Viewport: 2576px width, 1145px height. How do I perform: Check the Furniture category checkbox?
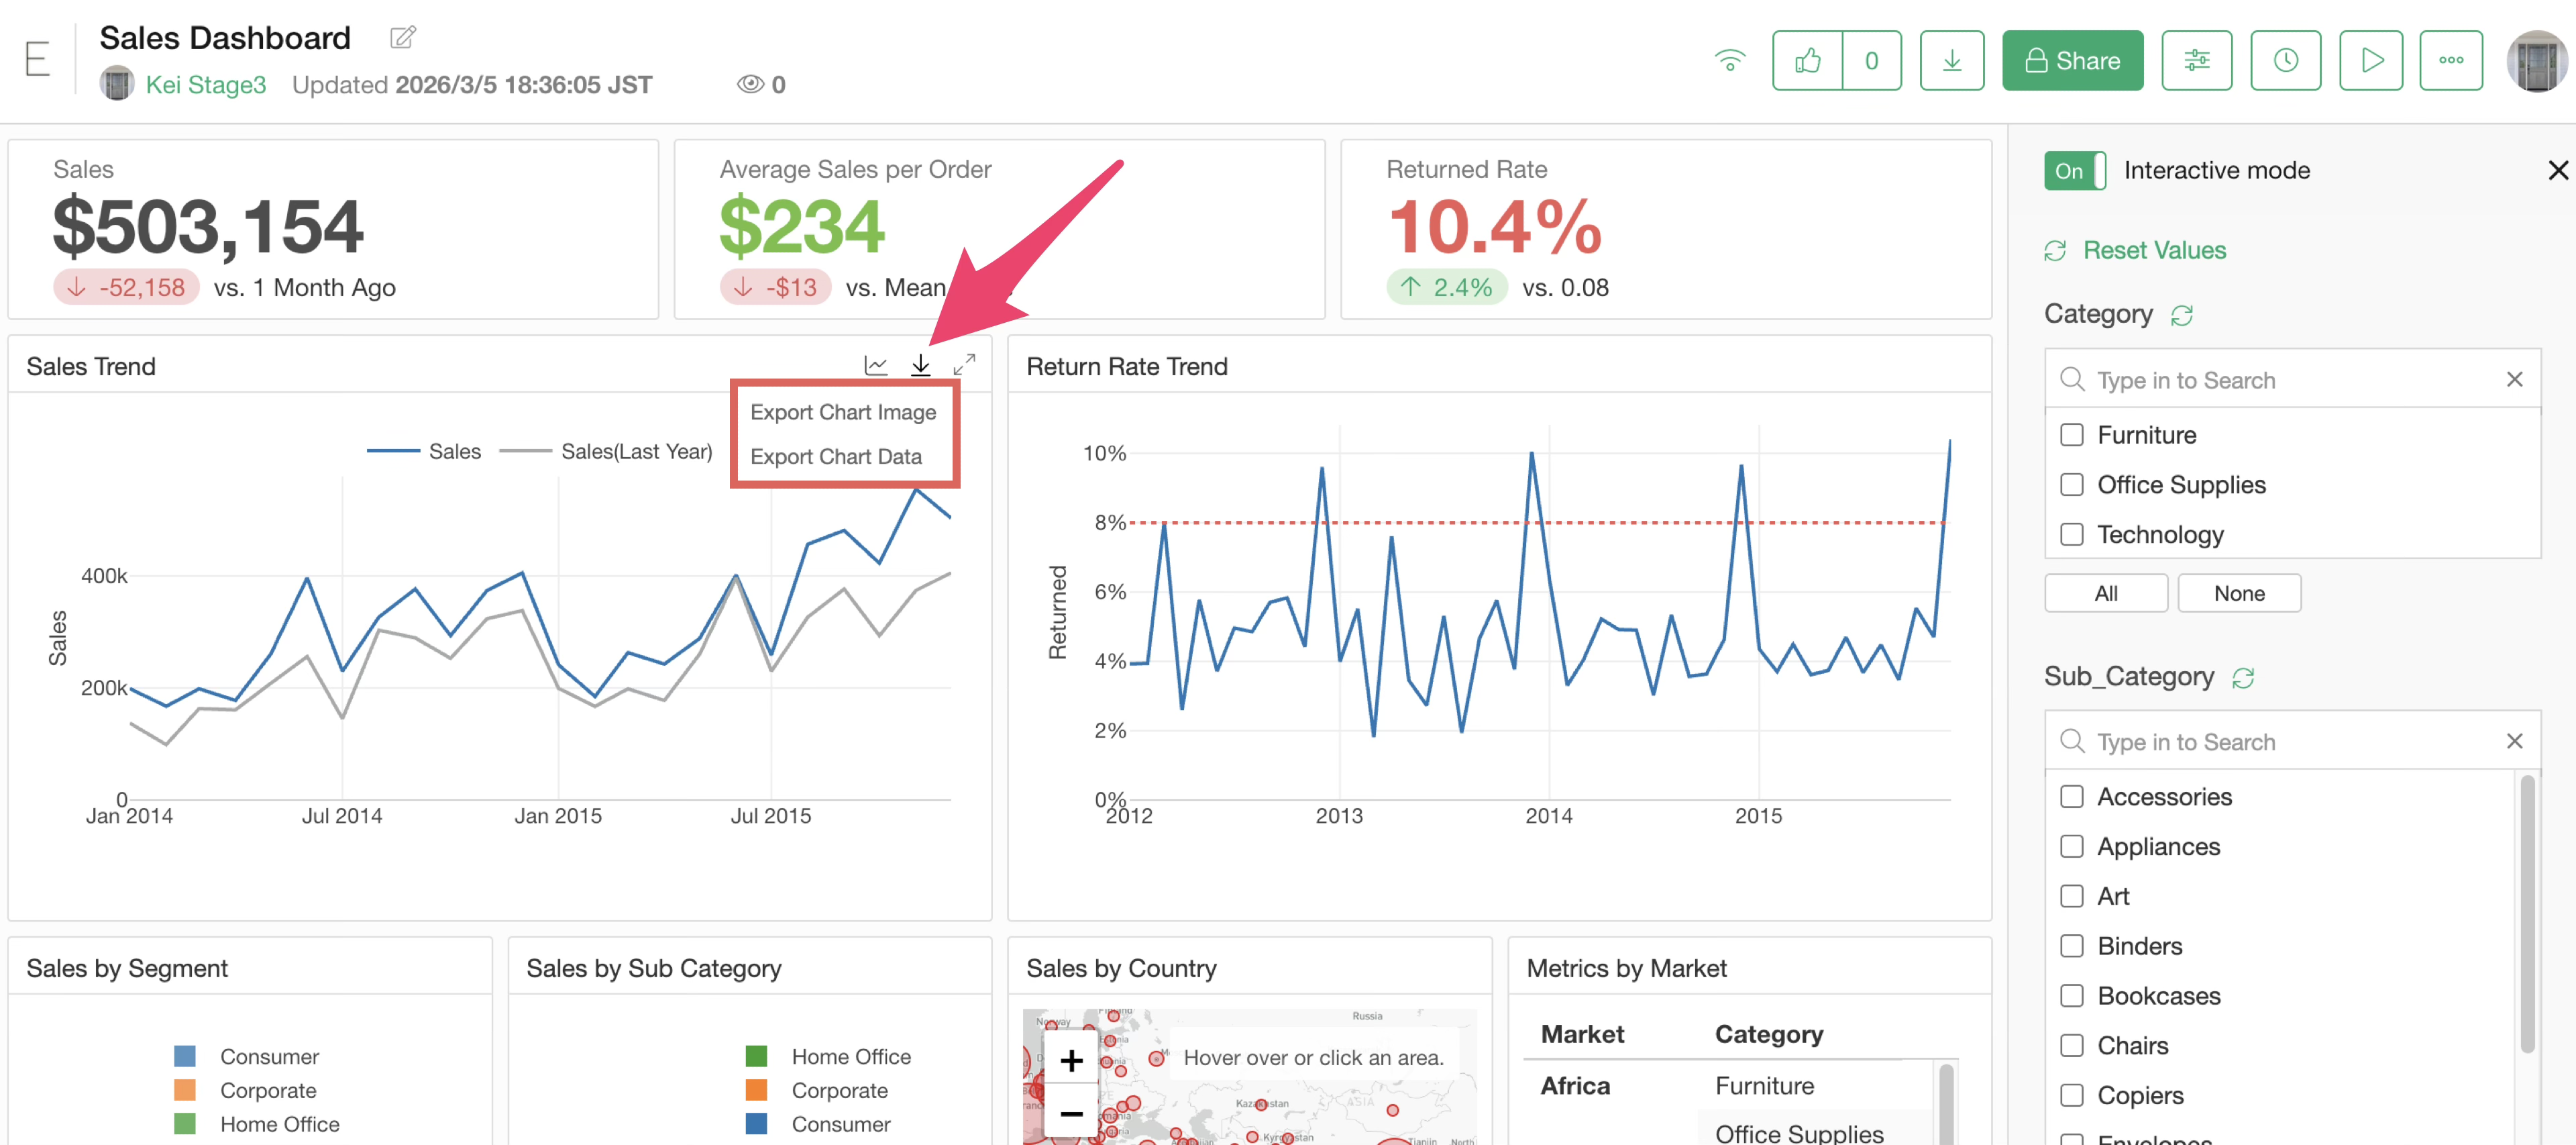coord(2072,436)
